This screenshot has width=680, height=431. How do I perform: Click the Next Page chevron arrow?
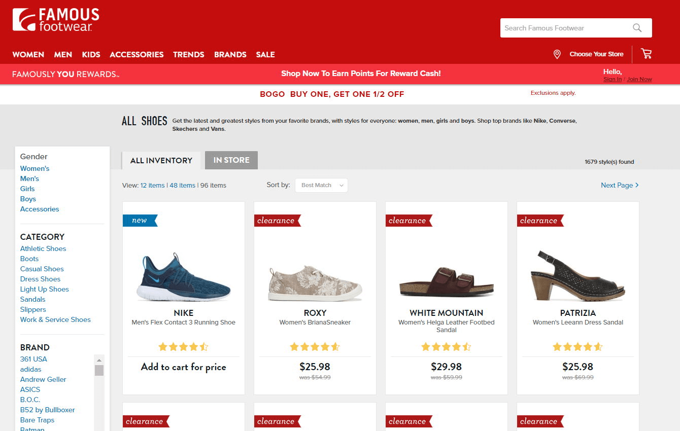637,185
